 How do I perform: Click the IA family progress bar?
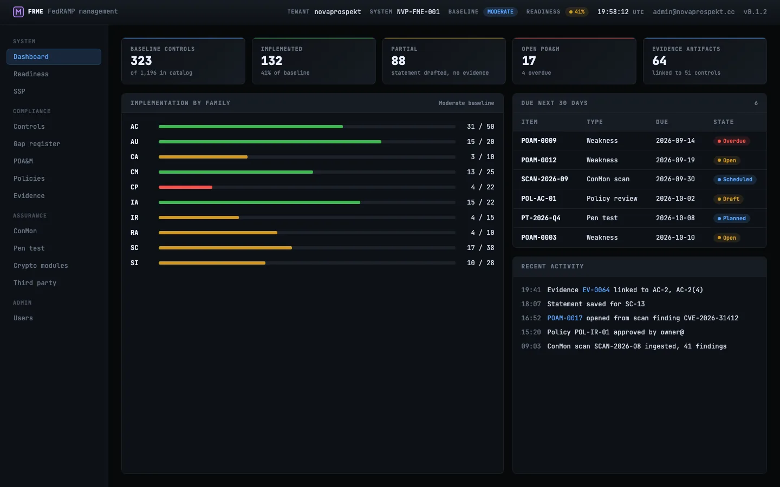[307, 202]
